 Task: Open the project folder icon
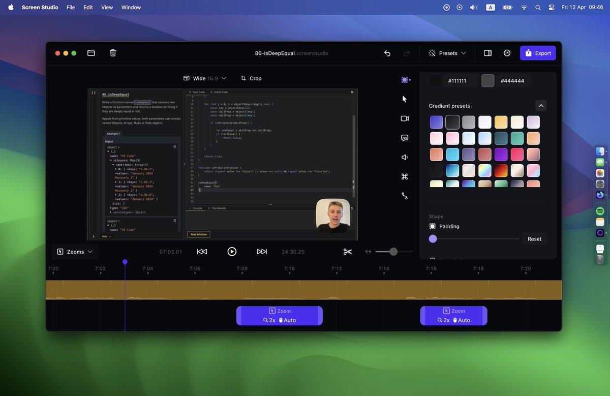91,53
